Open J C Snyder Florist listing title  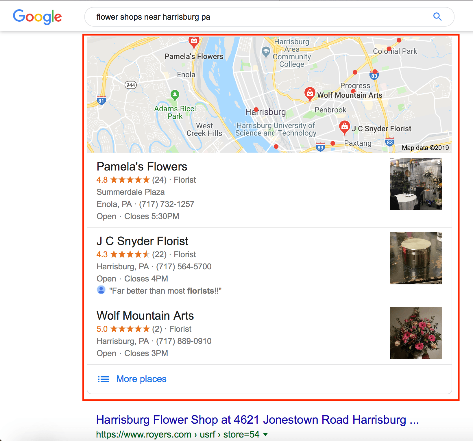tap(143, 241)
